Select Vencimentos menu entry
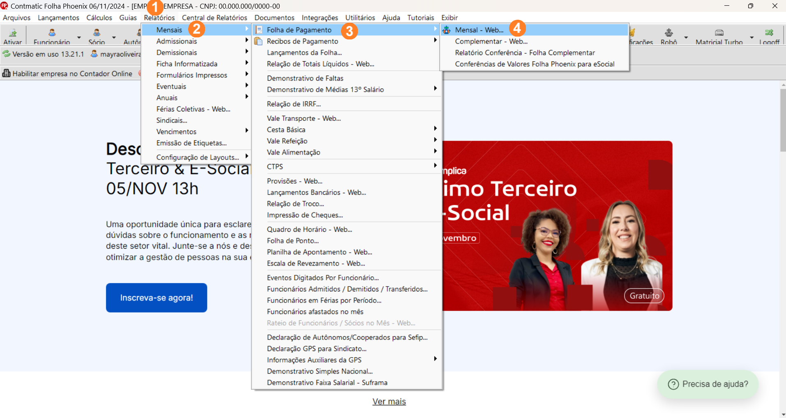This screenshot has height=418, width=786. pyautogui.click(x=196, y=132)
